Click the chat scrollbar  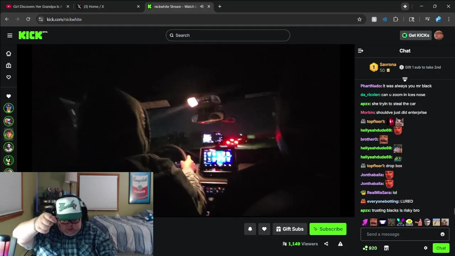click(x=454, y=212)
